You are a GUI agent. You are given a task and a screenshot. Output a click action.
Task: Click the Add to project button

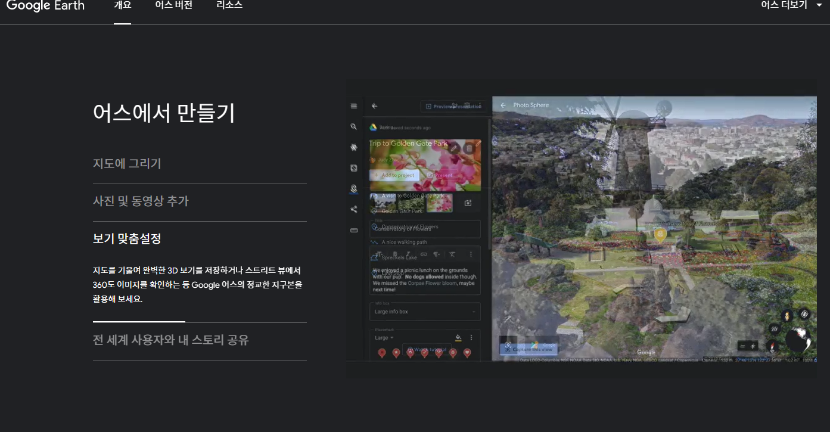pos(394,175)
